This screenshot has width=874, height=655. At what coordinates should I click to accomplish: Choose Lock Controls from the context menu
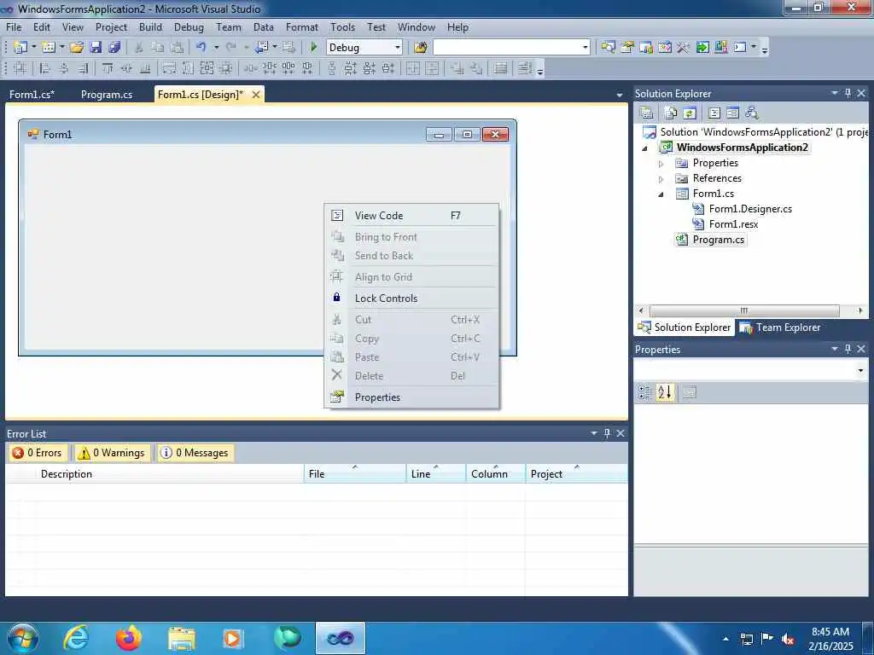pos(412,298)
